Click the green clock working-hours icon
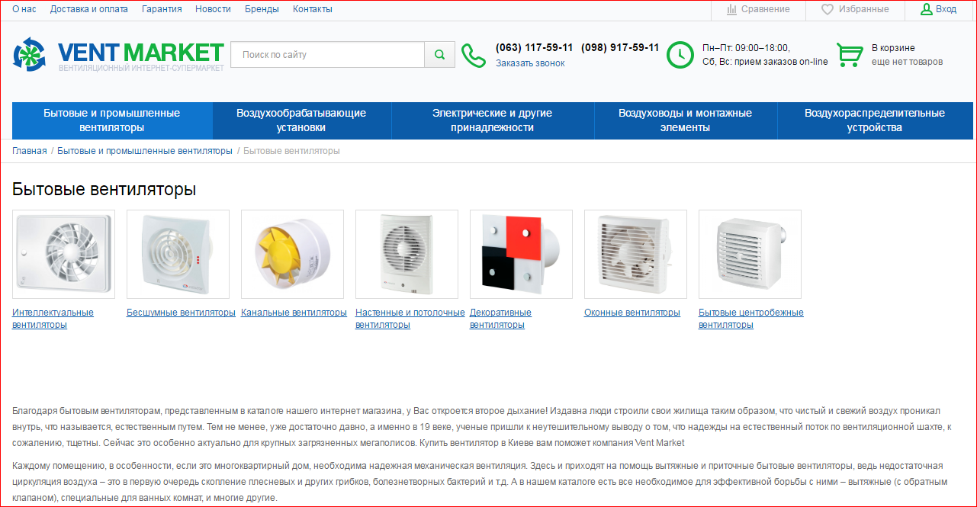Screen dimensions: 977x507 (x=680, y=55)
